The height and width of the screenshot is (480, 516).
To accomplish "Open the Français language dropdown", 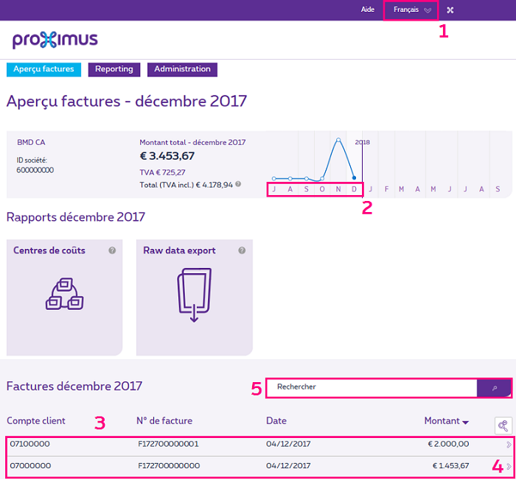I will (x=411, y=10).
